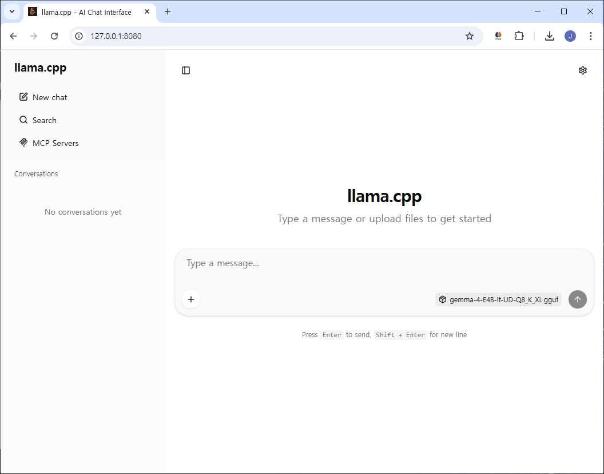The height and width of the screenshot is (474, 604).
Task: Open a new browser tab
Action: [x=168, y=11]
